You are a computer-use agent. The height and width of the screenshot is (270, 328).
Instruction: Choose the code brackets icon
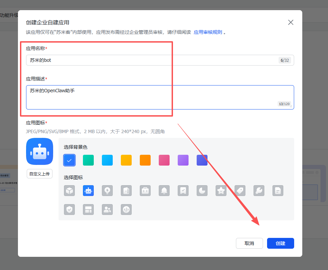tap(126, 210)
